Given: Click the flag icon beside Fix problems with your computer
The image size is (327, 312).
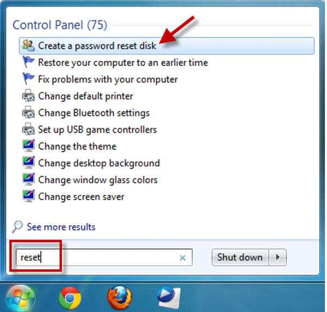Looking at the screenshot, I should click(x=28, y=79).
